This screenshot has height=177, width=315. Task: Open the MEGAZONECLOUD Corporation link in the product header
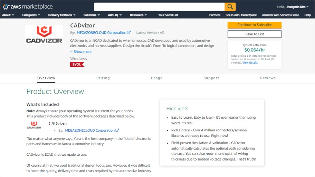coord(102,33)
